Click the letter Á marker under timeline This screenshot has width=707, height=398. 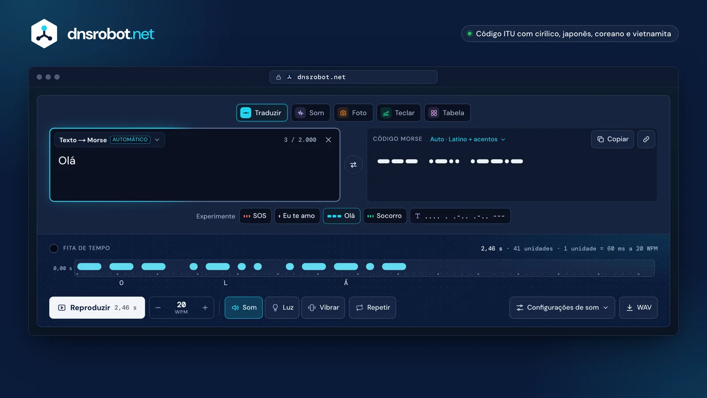click(346, 283)
